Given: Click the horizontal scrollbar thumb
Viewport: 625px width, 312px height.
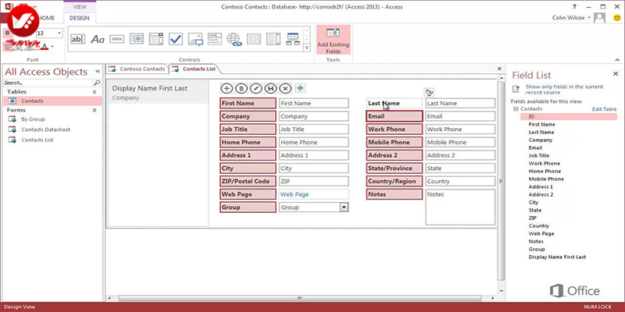Looking at the screenshot, I should click(x=300, y=298).
